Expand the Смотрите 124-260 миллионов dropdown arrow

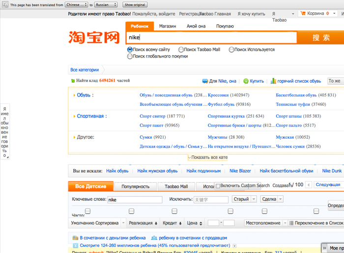pyautogui.click(x=234, y=246)
